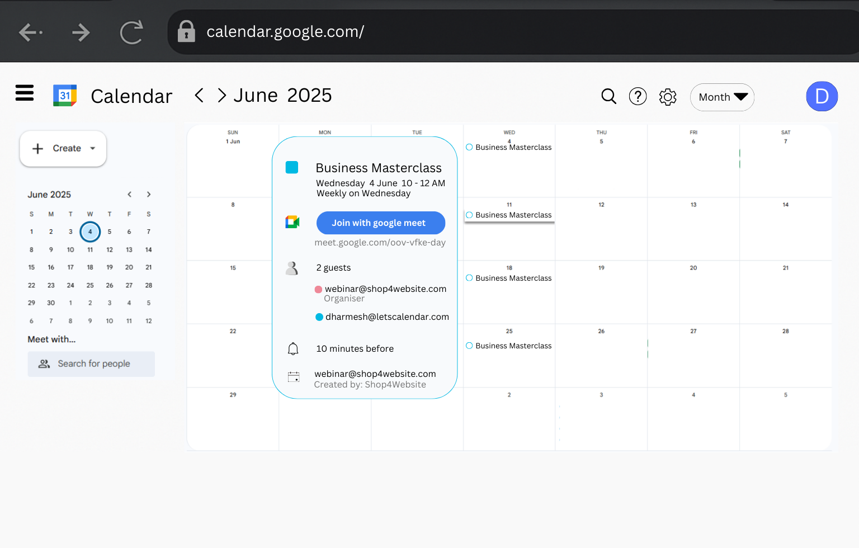859x548 pixels.
Task: Go back one month in mini calendar
Action: pyautogui.click(x=130, y=195)
